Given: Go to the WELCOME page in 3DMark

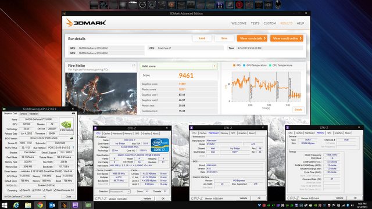Looking at the screenshot, I should [239, 23].
